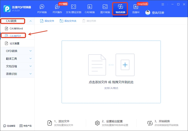
Task: Click the plus icon to add file
Action: [x=125, y=65]
